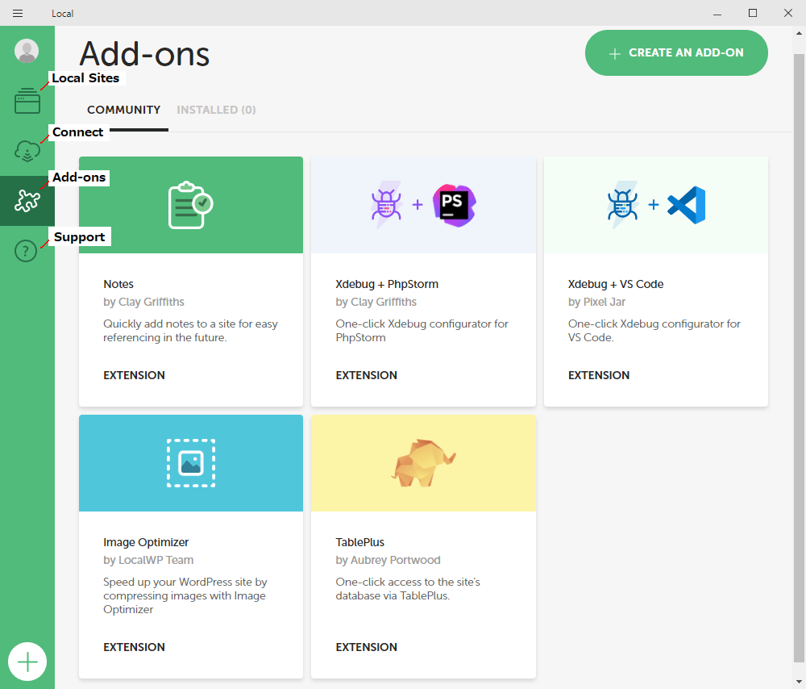
Task: Click EXTENSION label on Xdebug + PhpStorm card
Action: (367, 375)
